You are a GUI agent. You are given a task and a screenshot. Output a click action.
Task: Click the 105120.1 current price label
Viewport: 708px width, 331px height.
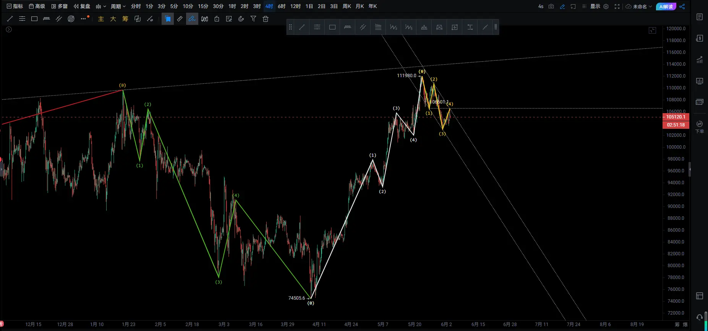coord(676,117)
